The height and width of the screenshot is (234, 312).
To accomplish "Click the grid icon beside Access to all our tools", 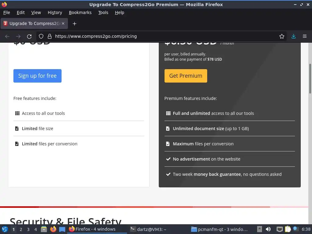I will pos(17,113).
